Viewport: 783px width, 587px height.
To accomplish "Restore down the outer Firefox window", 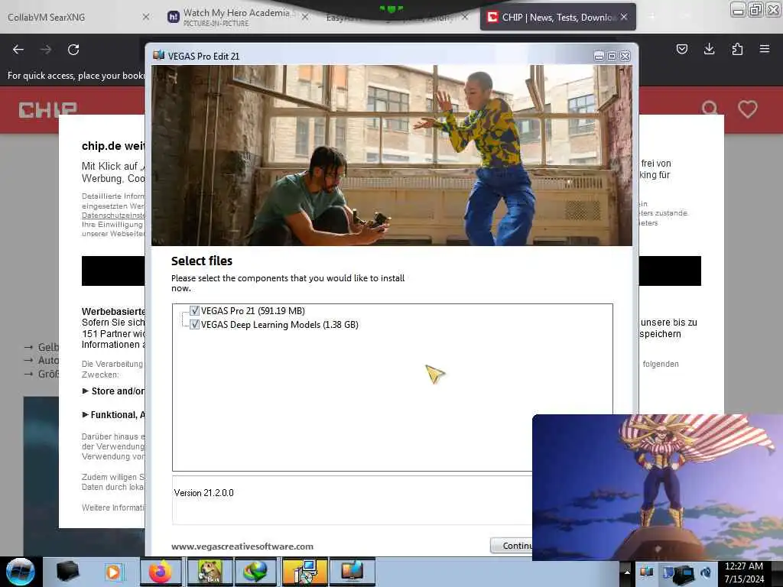I will (x=756, y=9).
